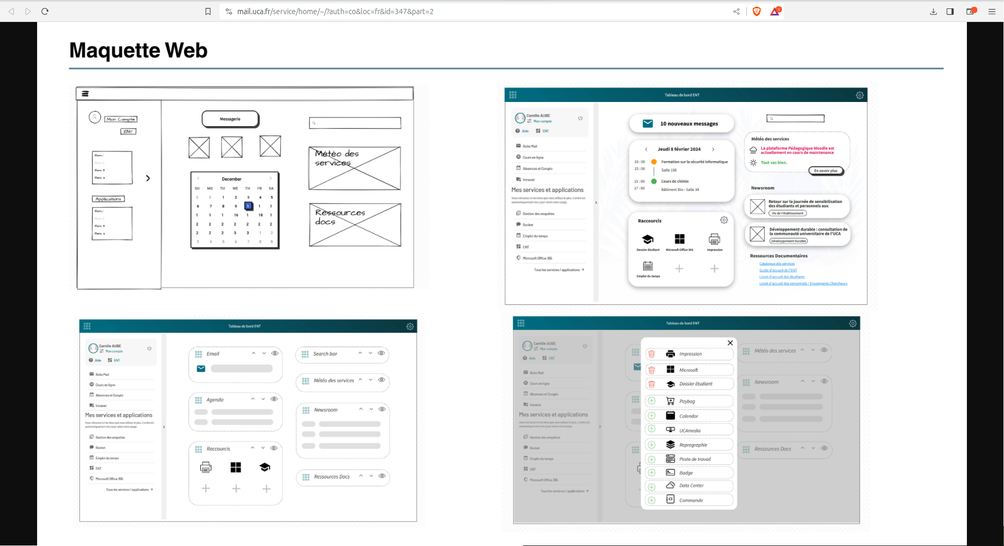Screen dimensions: 1004x546
Task: Toggle eye icon on Email widget
Action: click(275, 354)
